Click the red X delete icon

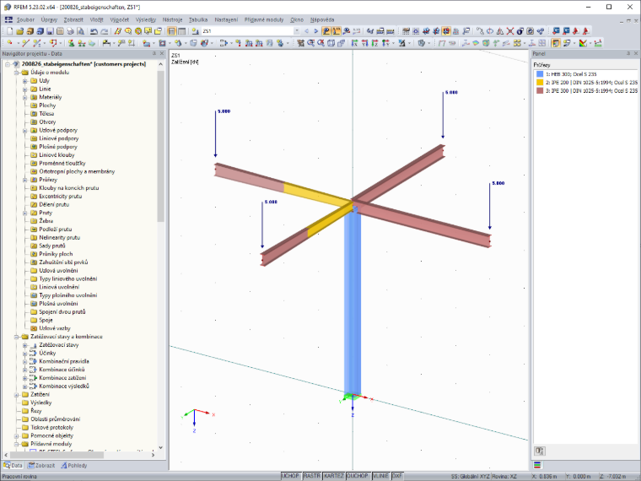[510, 31]
